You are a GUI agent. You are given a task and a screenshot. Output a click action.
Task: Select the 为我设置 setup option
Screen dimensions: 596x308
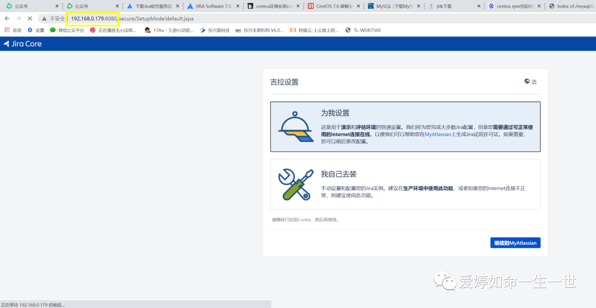tap(405, 126)
